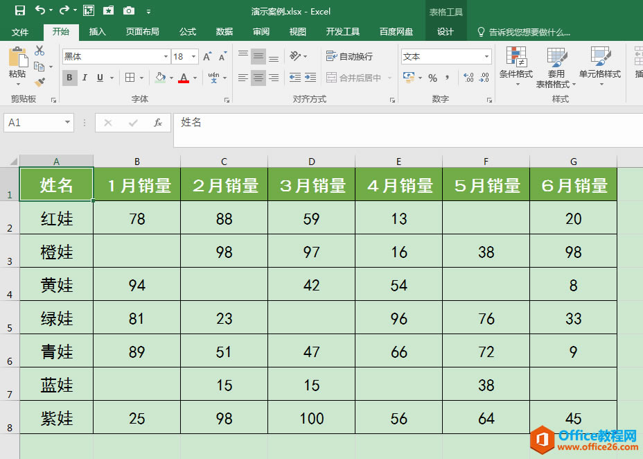
Task: Select the cell with value 100
Action: pos(312,417)
